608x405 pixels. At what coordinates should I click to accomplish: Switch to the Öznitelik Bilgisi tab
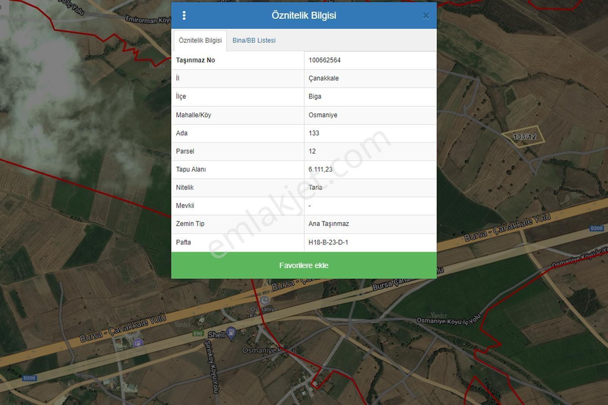200,40
